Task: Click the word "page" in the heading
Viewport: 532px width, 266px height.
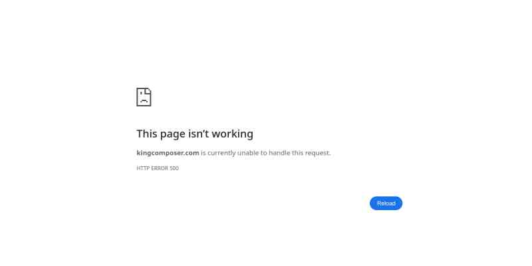Action: (x=173, y=135)
